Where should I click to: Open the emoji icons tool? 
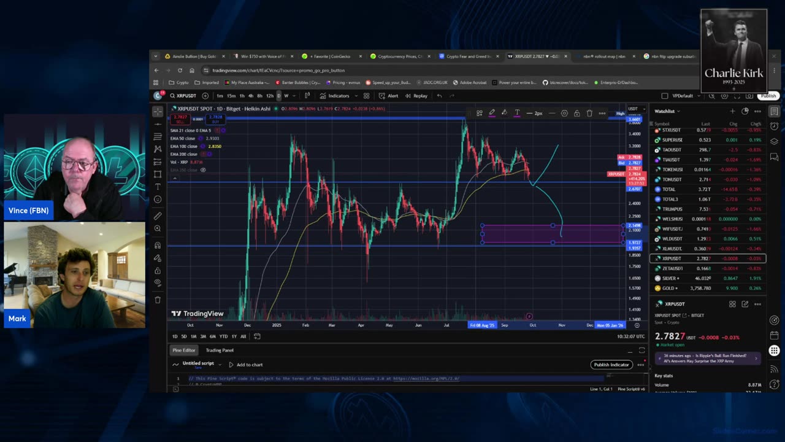pyautogui.click(x=158, y=200)
